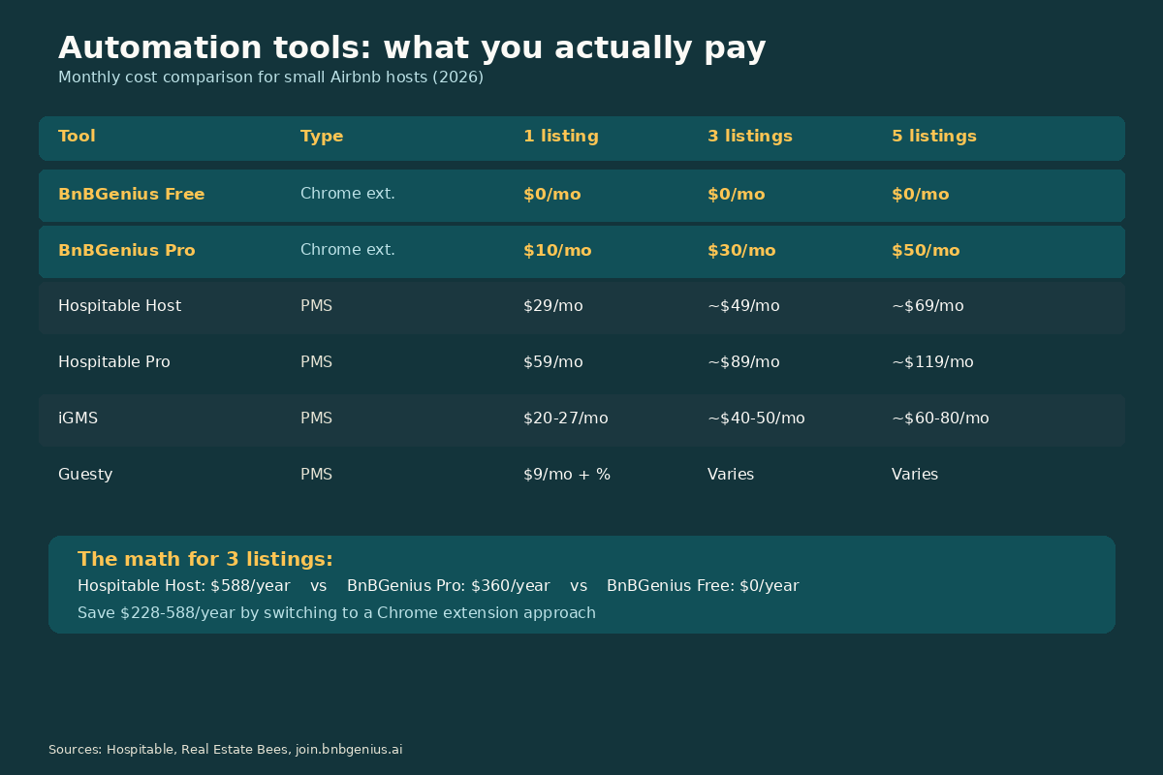
Task: Click 'PMS' in the Guesty row
Action: pos(316,475)
